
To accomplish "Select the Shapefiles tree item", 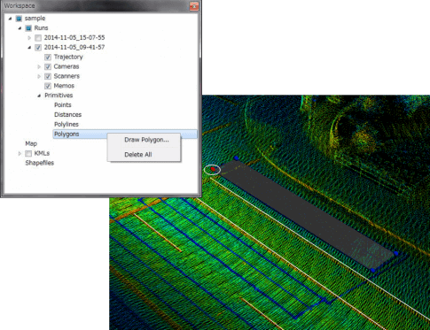I will [x=40, y=163].
